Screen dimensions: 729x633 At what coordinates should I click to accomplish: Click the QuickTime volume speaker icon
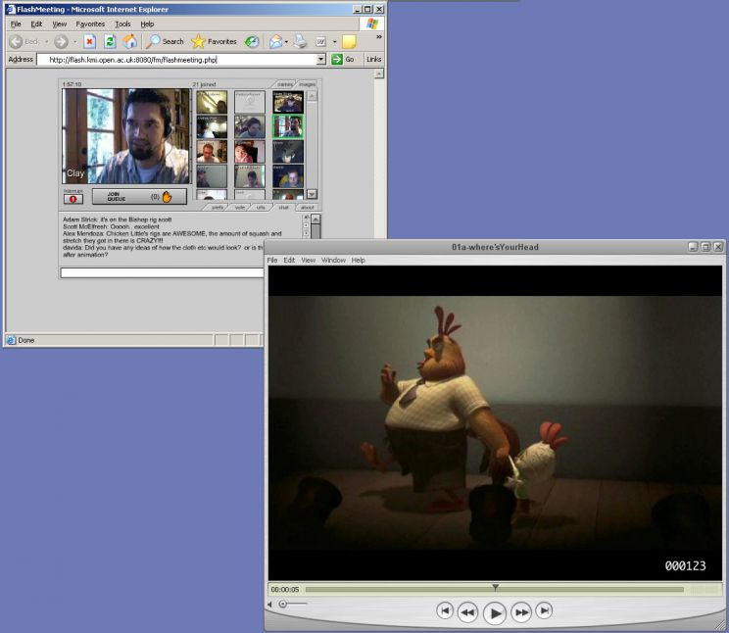click(269, 605)
